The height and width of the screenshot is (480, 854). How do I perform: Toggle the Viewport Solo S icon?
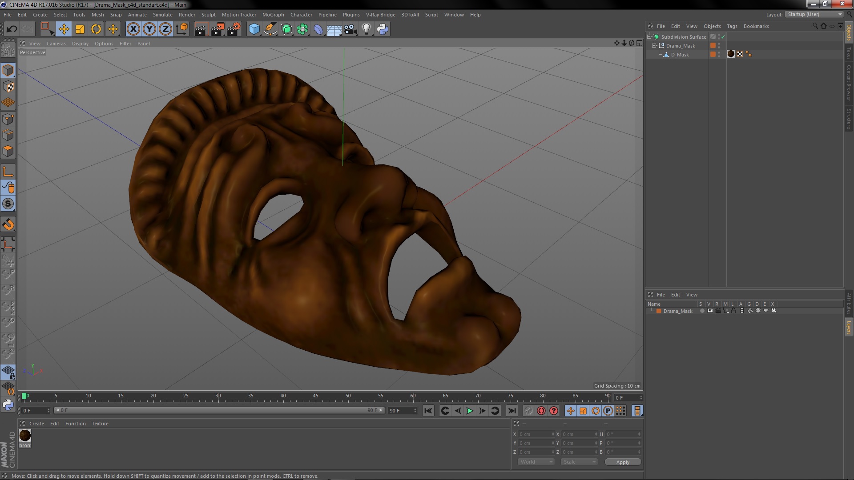8,204
